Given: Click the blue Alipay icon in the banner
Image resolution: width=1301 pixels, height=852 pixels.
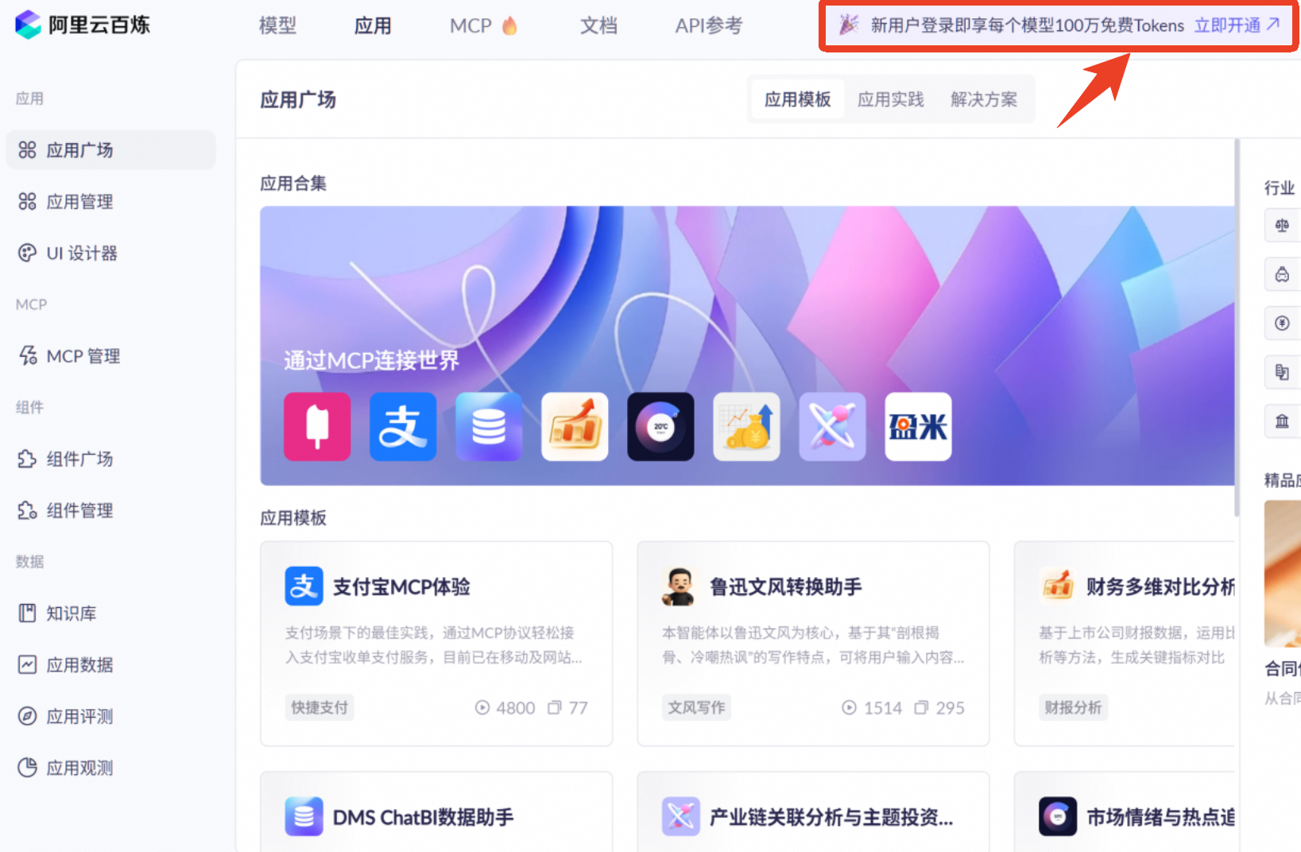Looking at the screenshot, I should click(403, 427).
